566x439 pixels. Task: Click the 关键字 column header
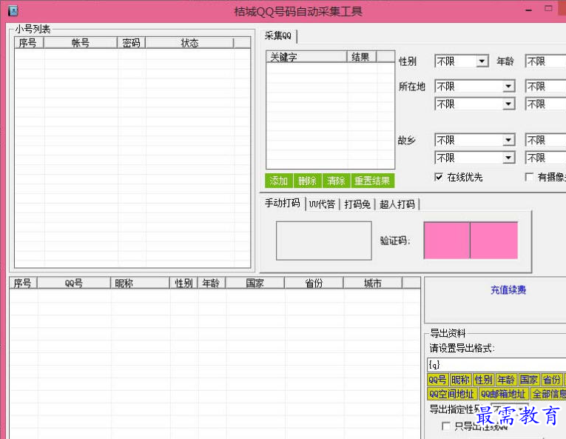307,57
